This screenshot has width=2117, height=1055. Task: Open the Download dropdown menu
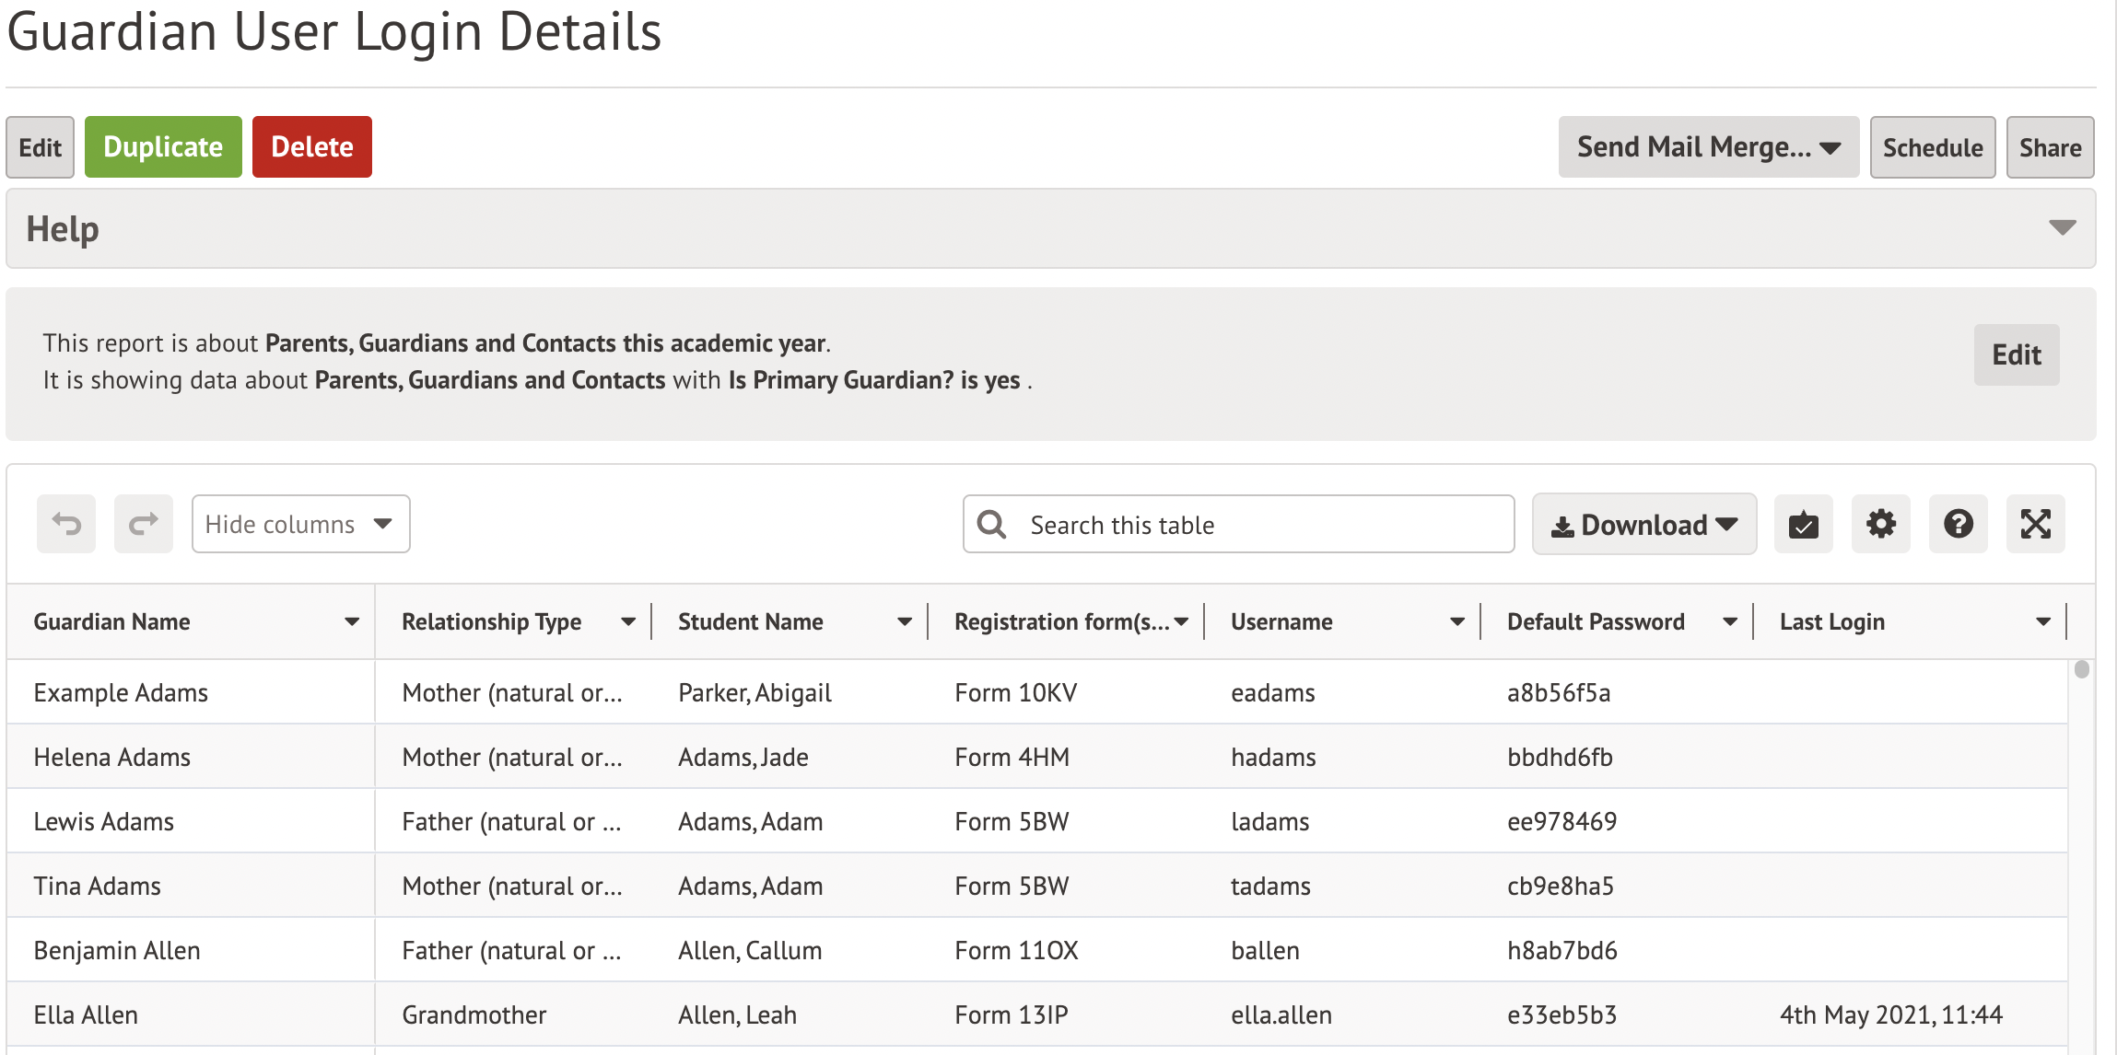coord(1643,525)
